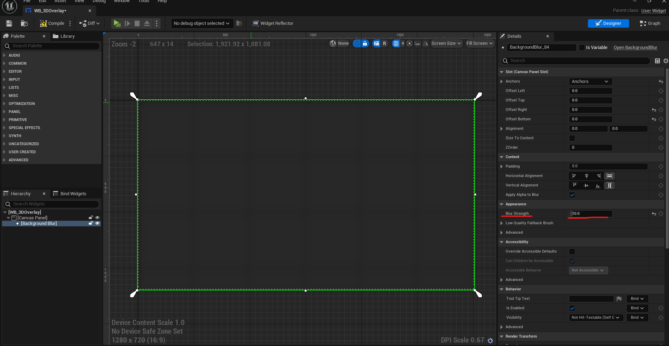Search the Palette field
The width and height of the screenshot is (669, 346).
(x=51, y=46)
